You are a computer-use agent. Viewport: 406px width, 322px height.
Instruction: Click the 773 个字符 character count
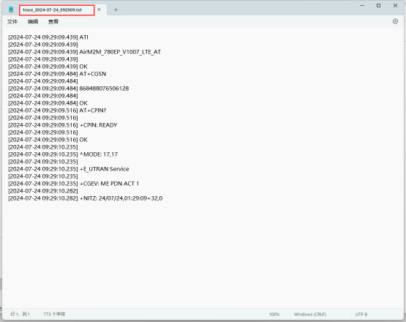coord(54,314)
